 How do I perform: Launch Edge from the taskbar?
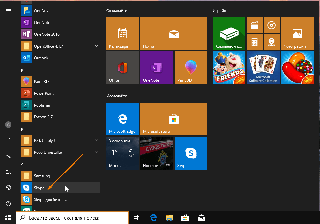[x=153, y=218]
